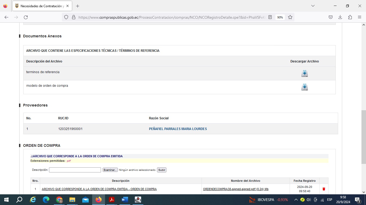Reload the current page
This screenshot has height=205, width=366.
[x=26, y=17]
